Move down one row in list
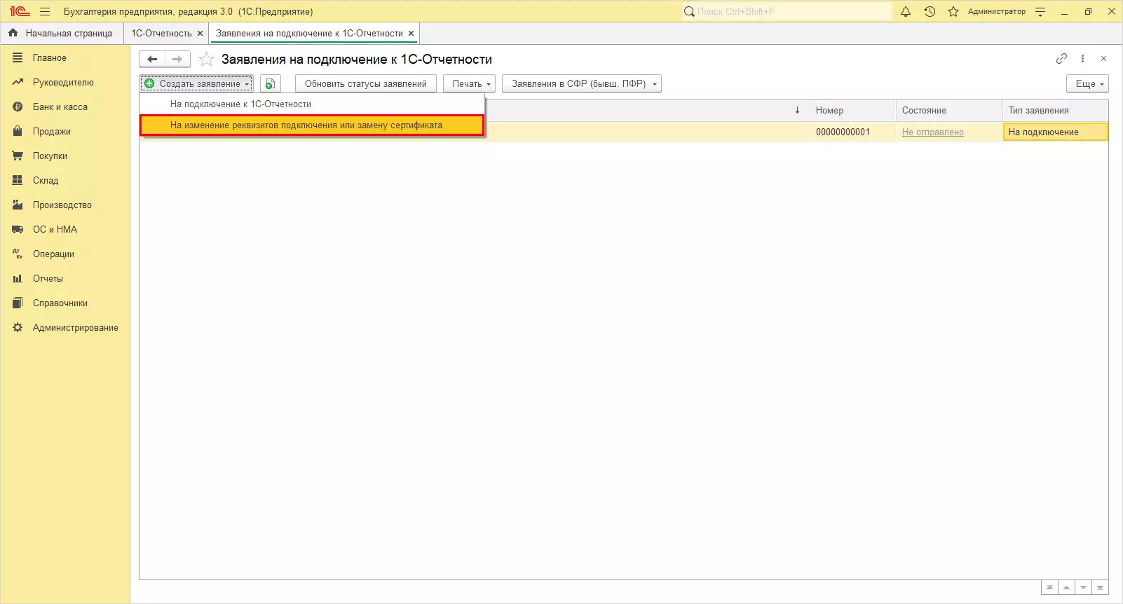Viewport: 1123px width, 604px height. [1083, 588]
